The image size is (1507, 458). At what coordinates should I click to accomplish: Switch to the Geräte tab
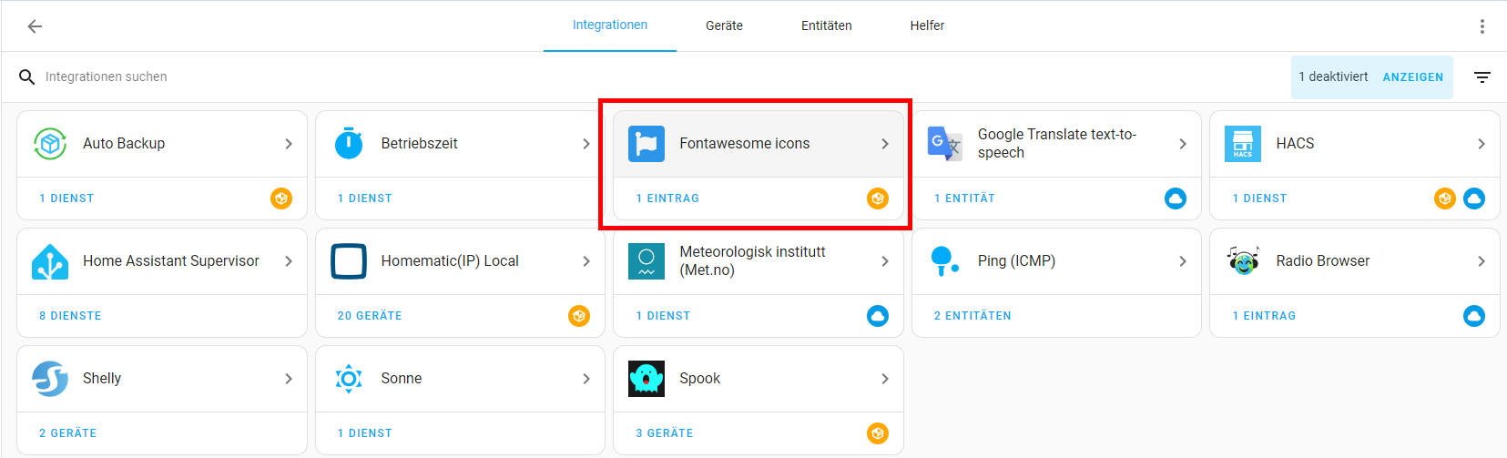[724, 26]
